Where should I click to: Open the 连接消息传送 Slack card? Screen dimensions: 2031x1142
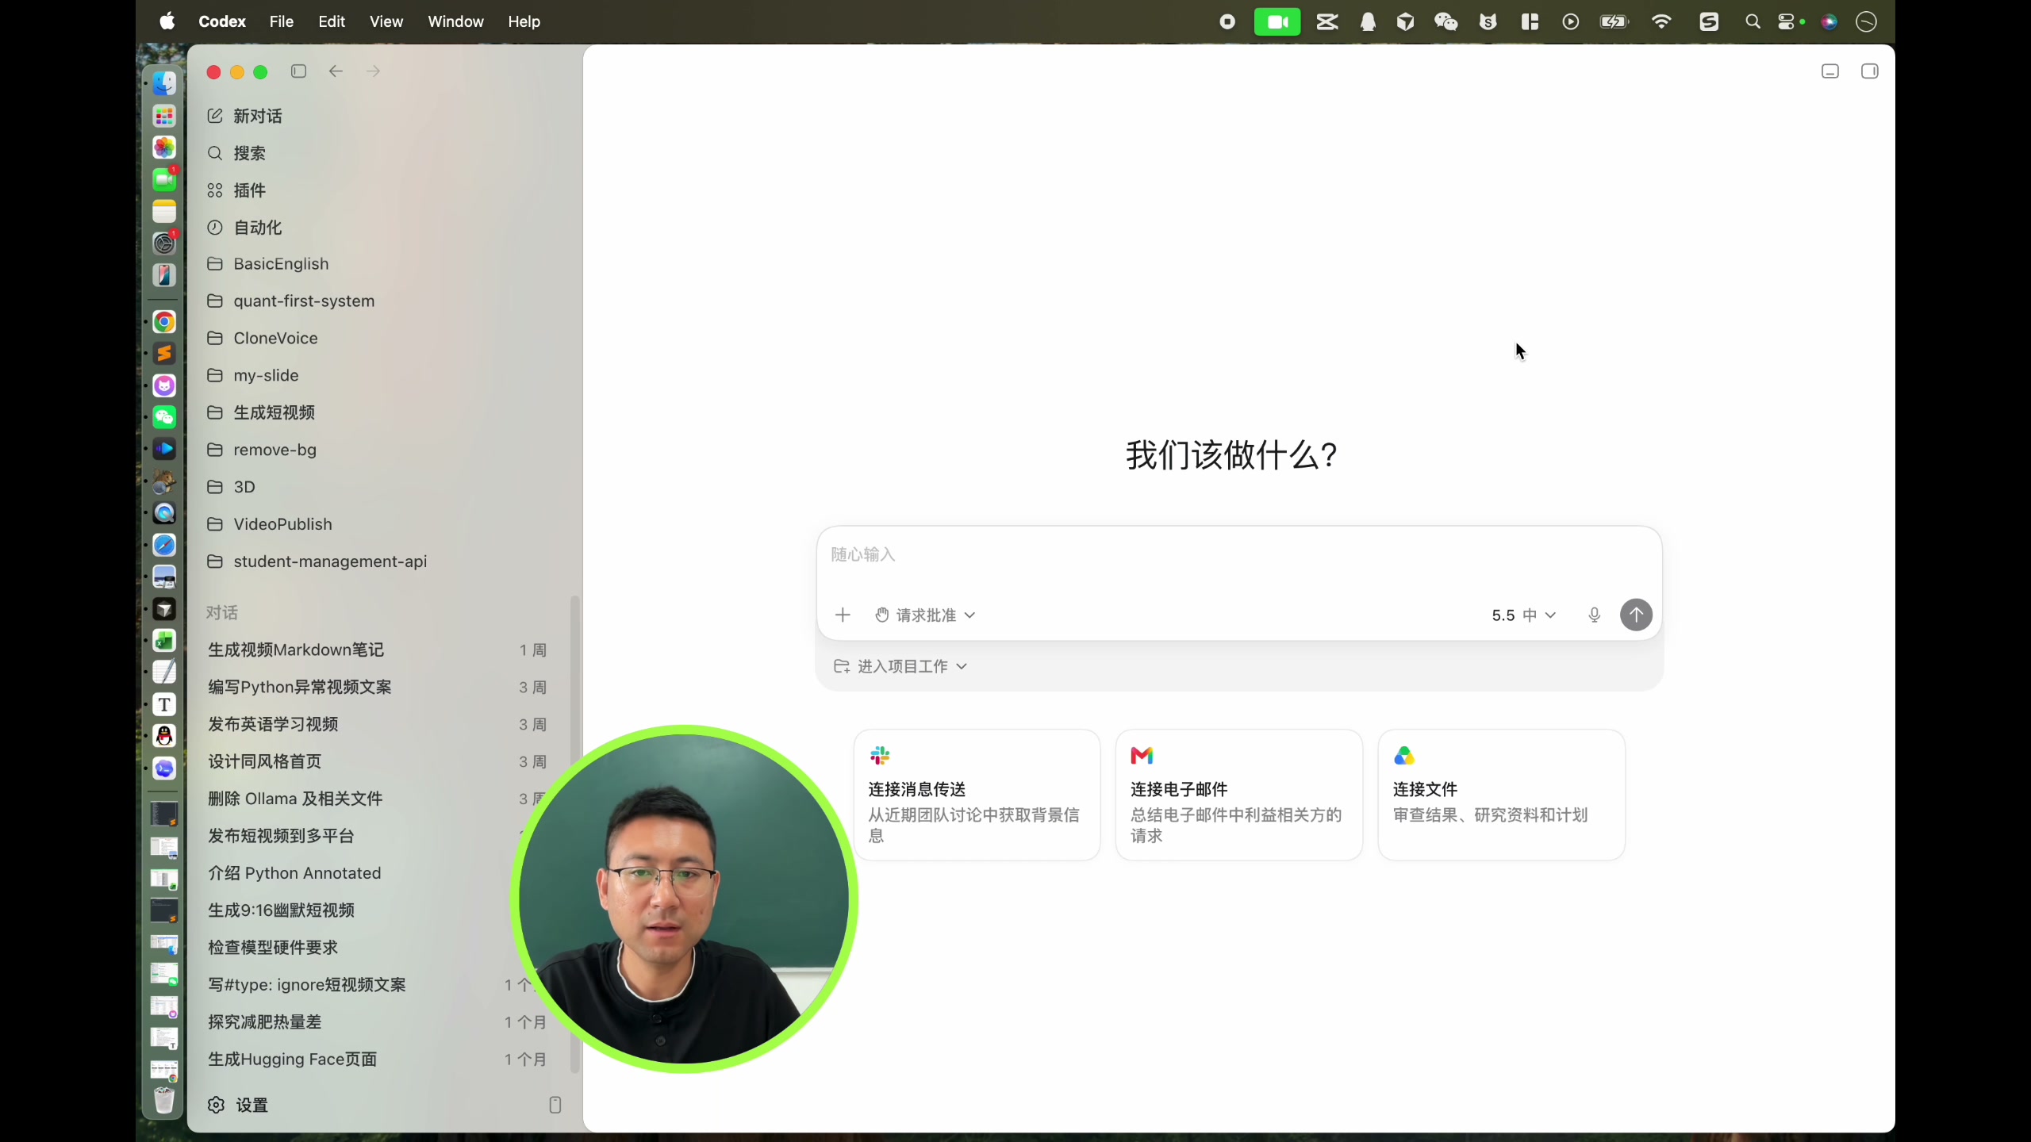[977, 795]
